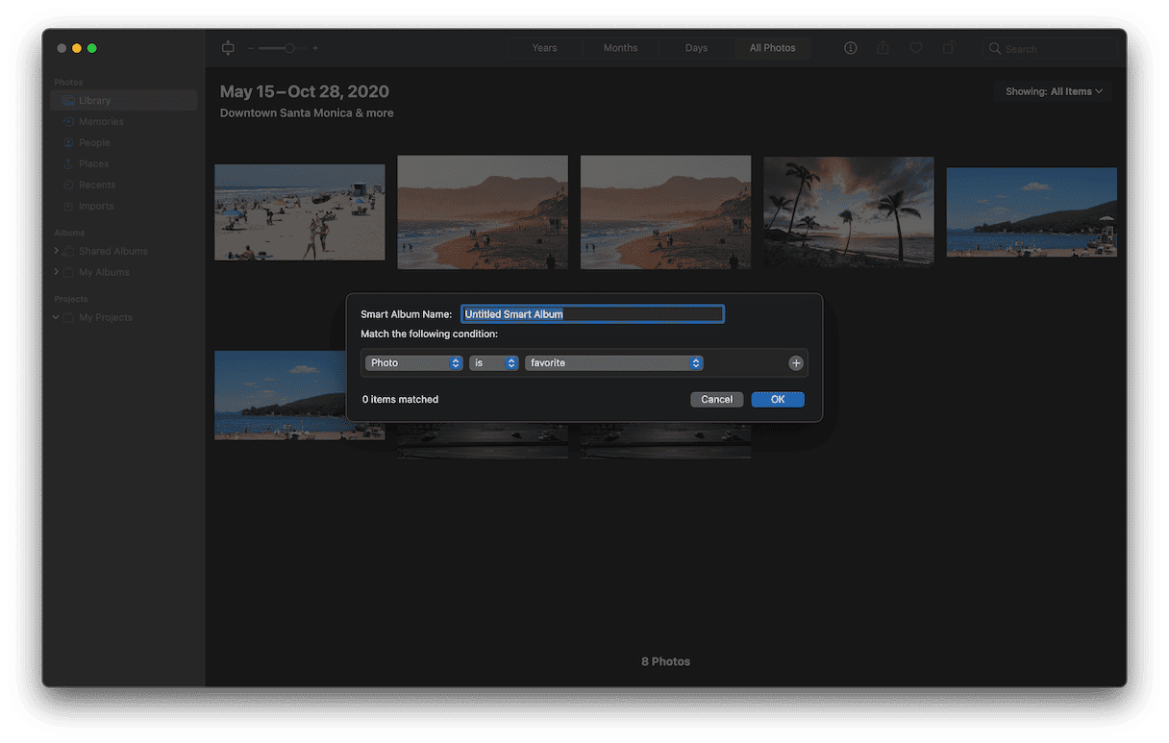Click the aspect ratio toggle icon

[228, 48]
